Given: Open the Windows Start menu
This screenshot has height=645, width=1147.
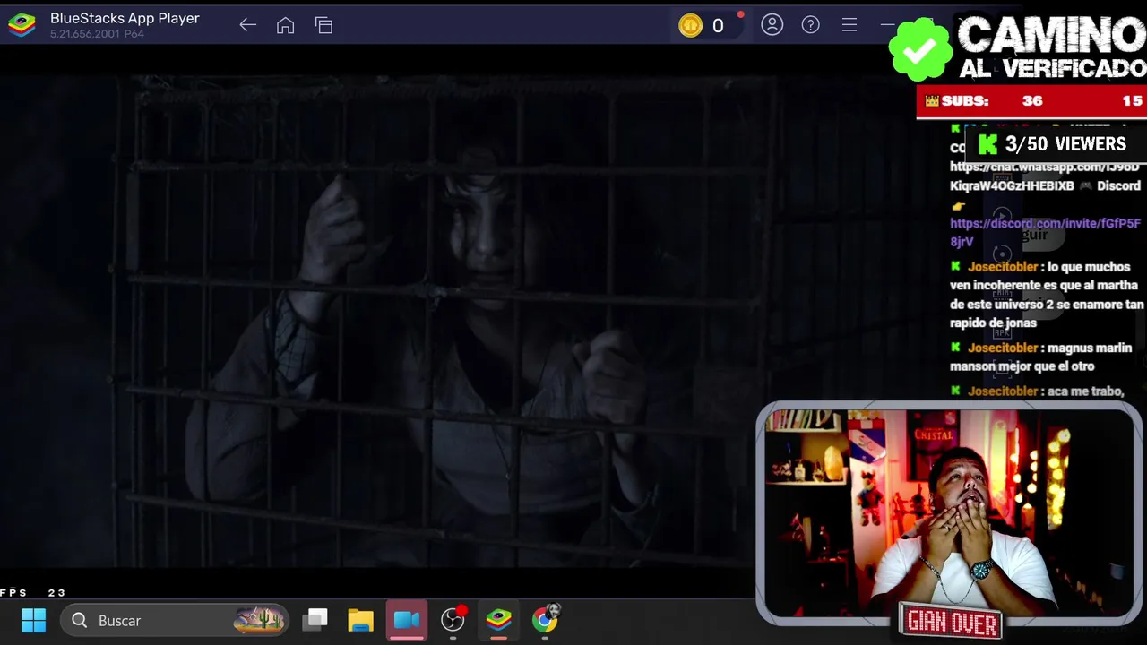Looking at the screenshot, I should 33,620.
